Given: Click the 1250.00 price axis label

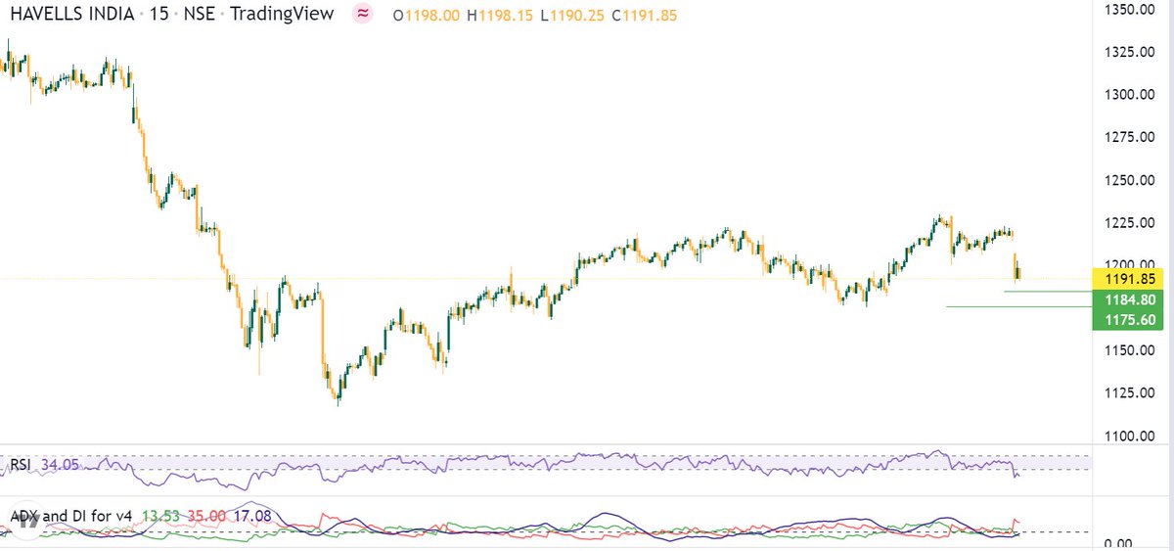Looking at the screenshot, I should (1131, 180).
